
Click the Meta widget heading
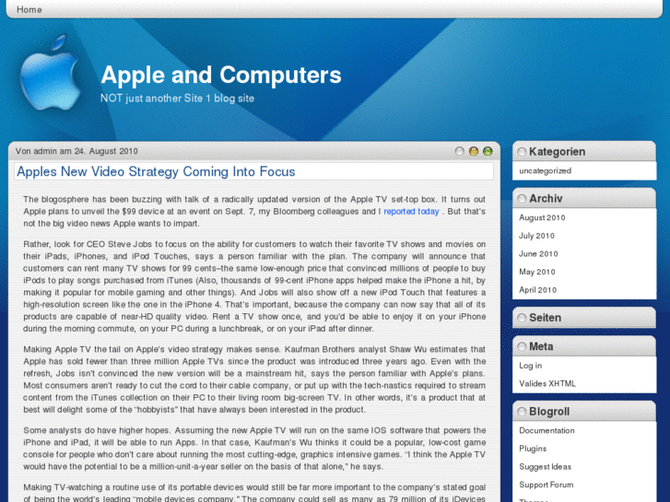click(x=541, y=346)
